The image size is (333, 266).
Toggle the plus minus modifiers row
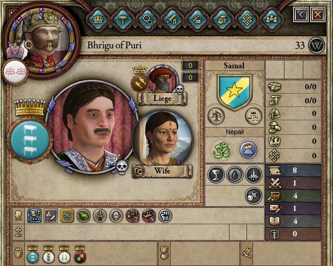pyautogui.click(x=19, y=232)
